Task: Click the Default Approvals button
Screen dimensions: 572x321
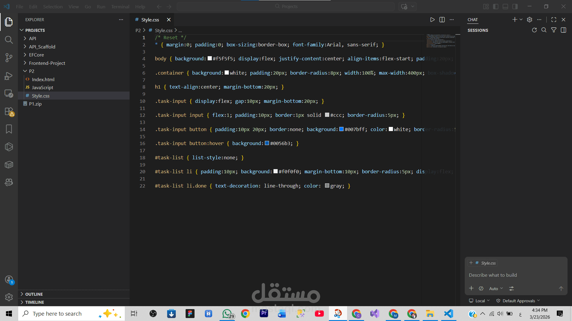Action: tap(518, 301)
